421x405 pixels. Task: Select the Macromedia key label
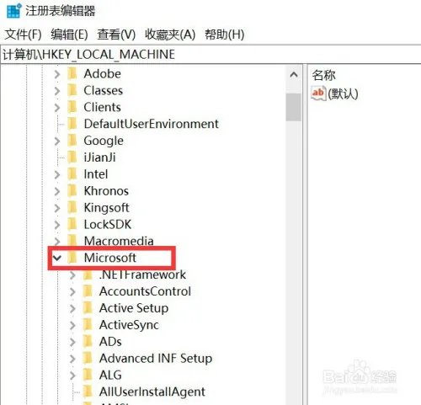119,241
